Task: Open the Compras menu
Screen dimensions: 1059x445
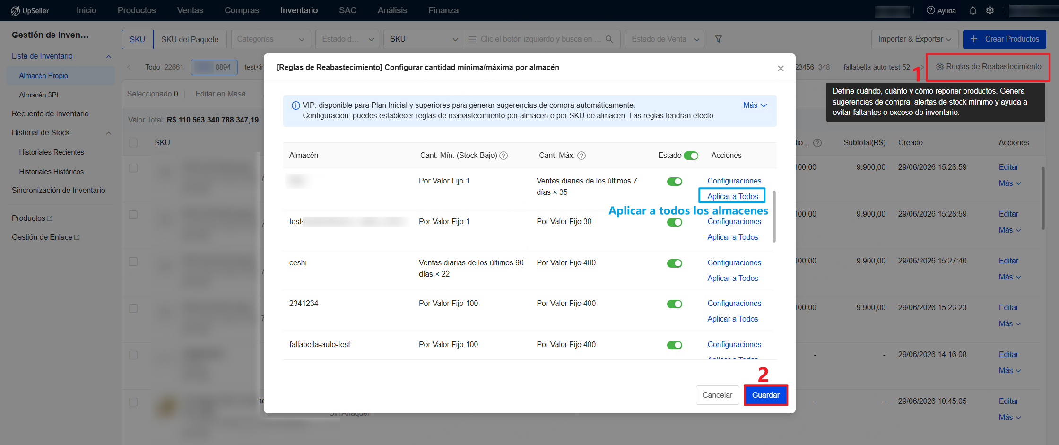Action: (242, 10)
